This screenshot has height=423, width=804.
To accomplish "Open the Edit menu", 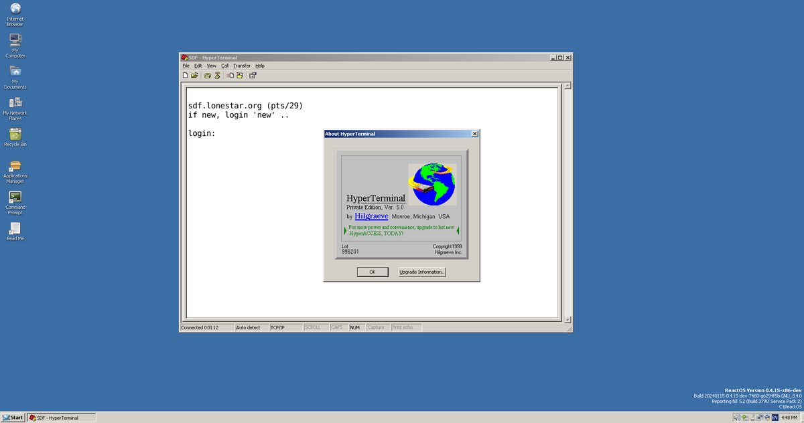I will pos(198,66).
